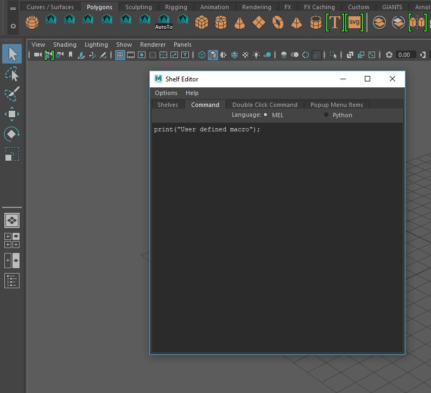Viewport: 431px width, 393px height.
Task: Open the Shading panel menu
Action: (65, 45)
